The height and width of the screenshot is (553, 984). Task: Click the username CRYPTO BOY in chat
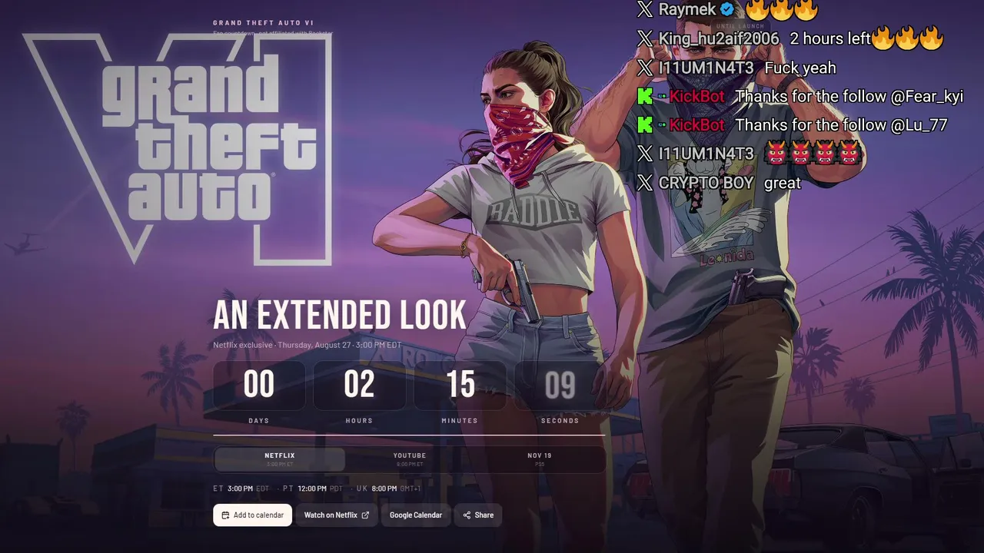pyautogui.click(x=706, y=183)
